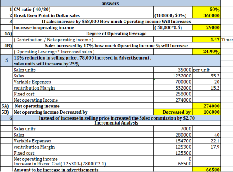The width and height of the screenshot is (233, 172).
Task: Select the "7000" sales units value
Action: tap(173, 129)
